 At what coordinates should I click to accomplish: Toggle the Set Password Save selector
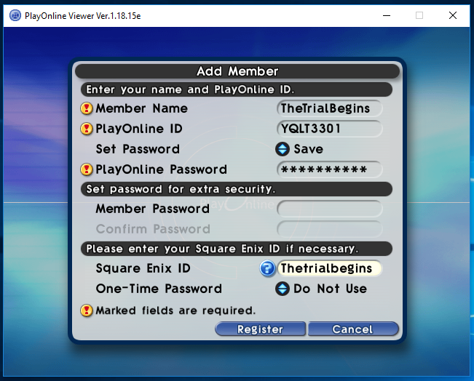point(283,149)
